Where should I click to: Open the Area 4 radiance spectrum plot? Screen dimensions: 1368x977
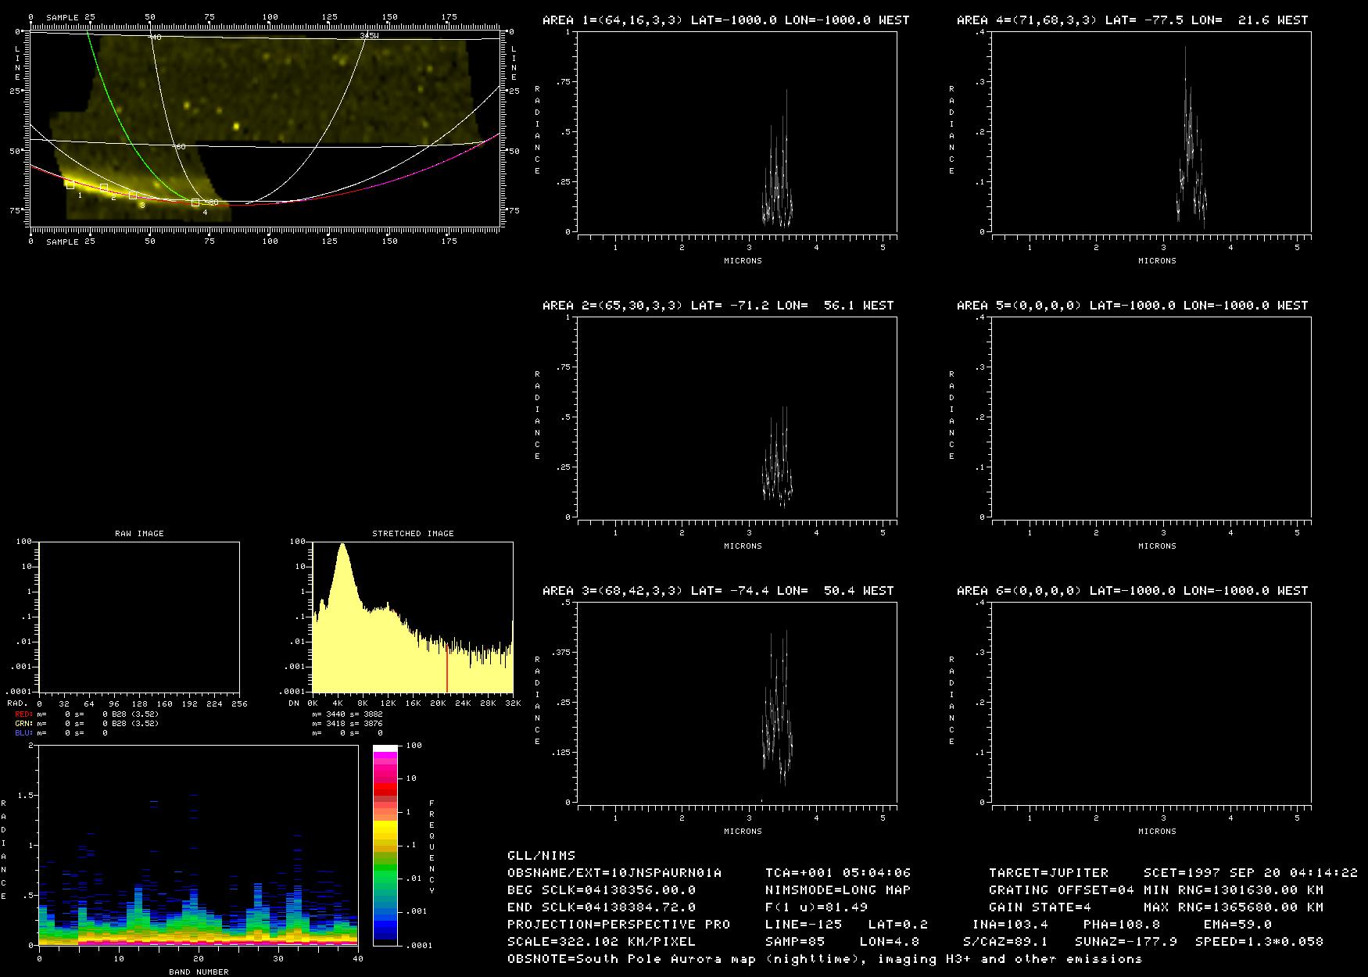pos(1151,131)
